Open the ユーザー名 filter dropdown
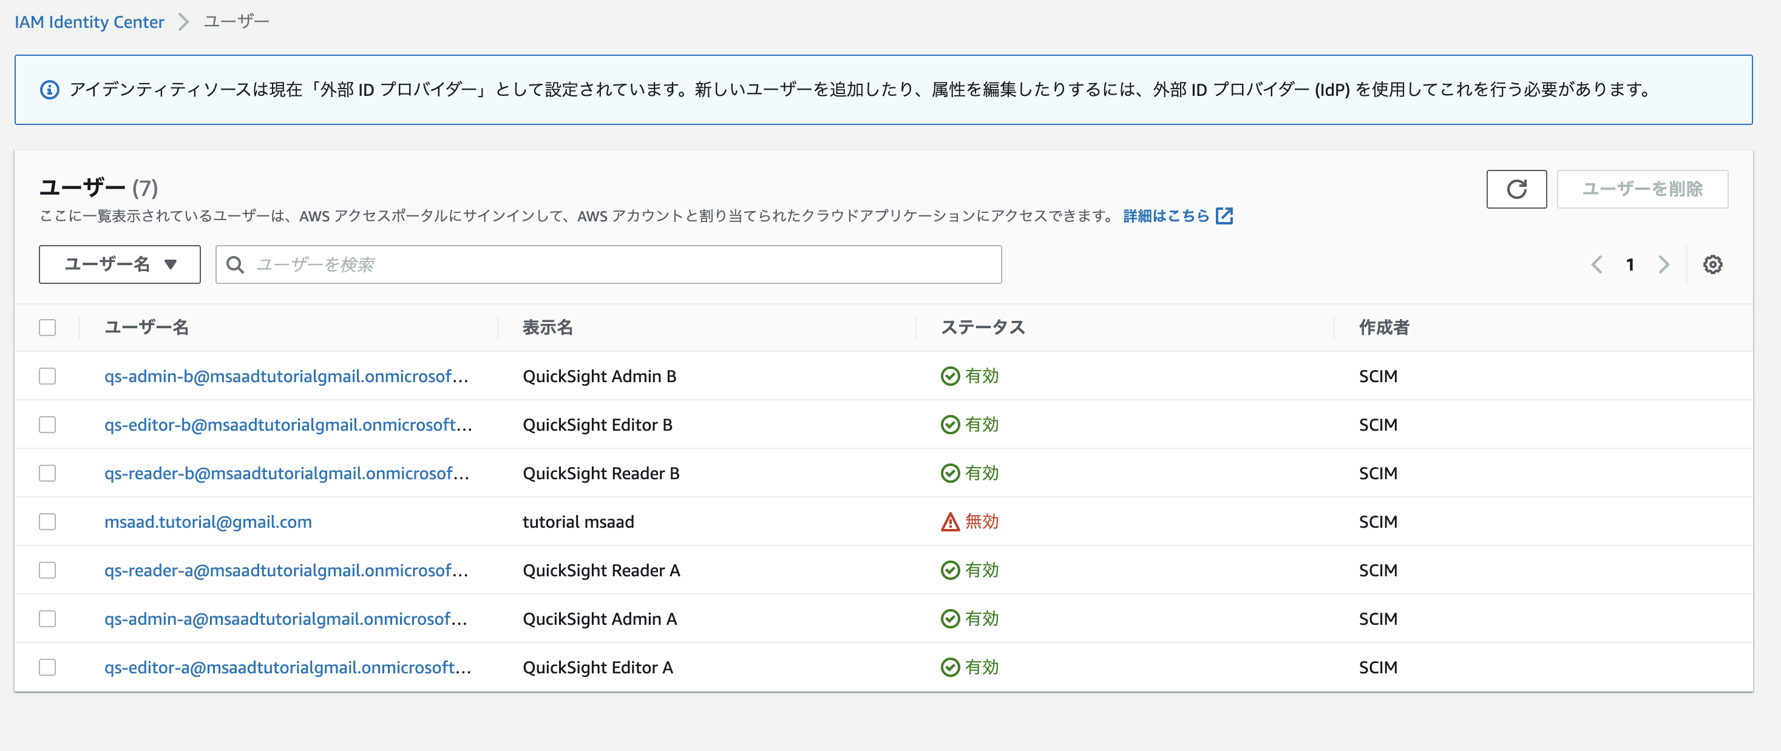 click(120, 264)
